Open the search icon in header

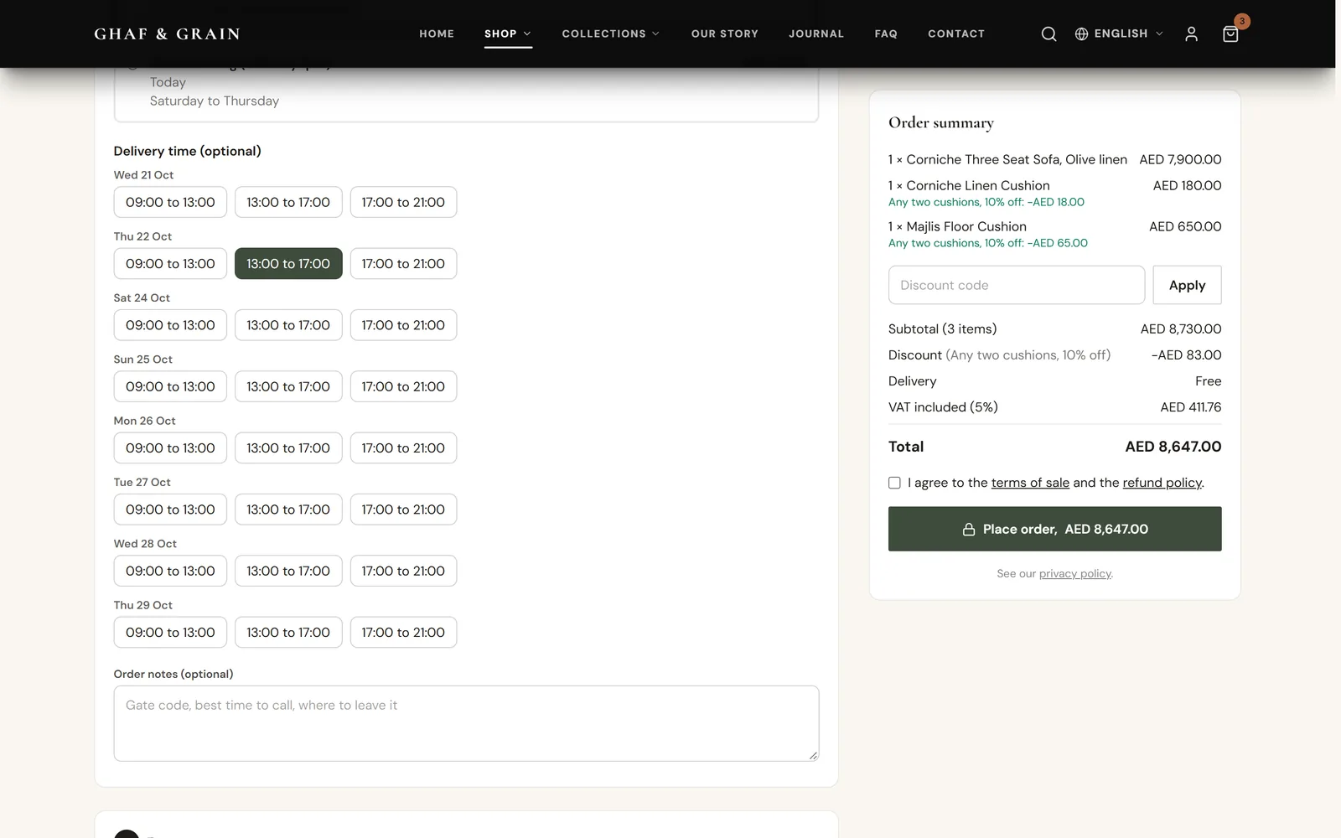click(x=1048, y=34)
